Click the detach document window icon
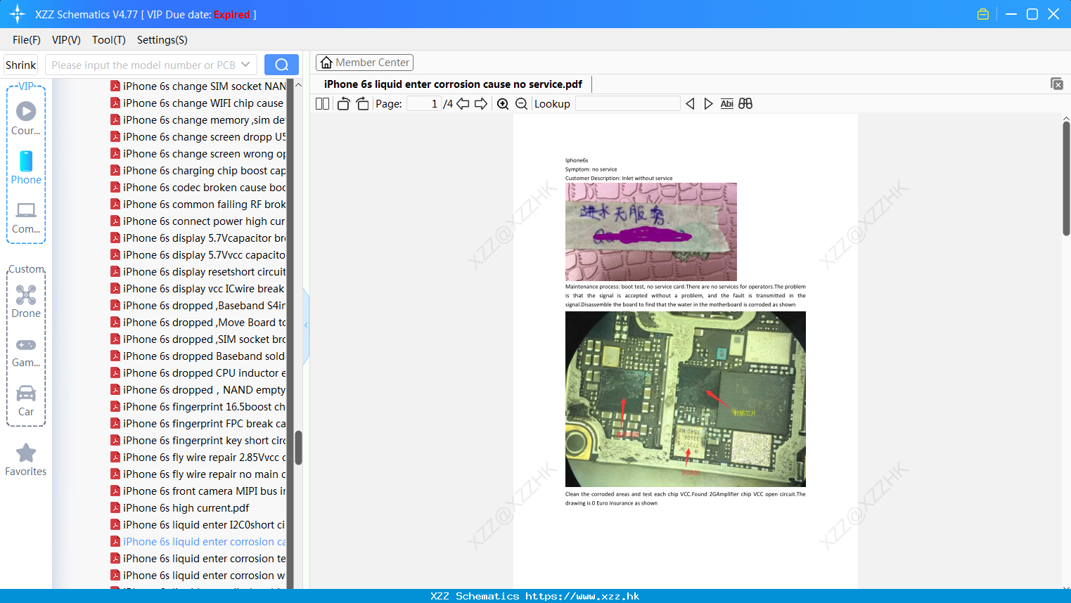1071x603 pixels. 1057,84
